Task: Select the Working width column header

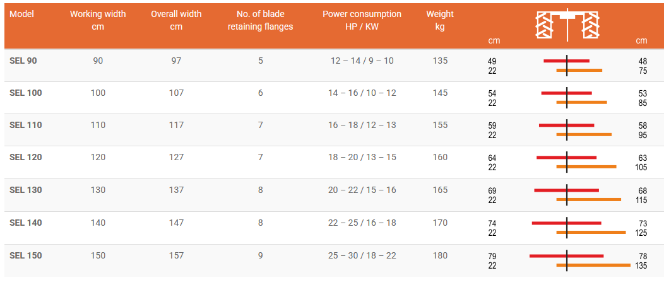Action: click(98, 20)
